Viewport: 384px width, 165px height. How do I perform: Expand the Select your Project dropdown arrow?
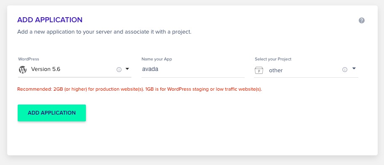354,68
